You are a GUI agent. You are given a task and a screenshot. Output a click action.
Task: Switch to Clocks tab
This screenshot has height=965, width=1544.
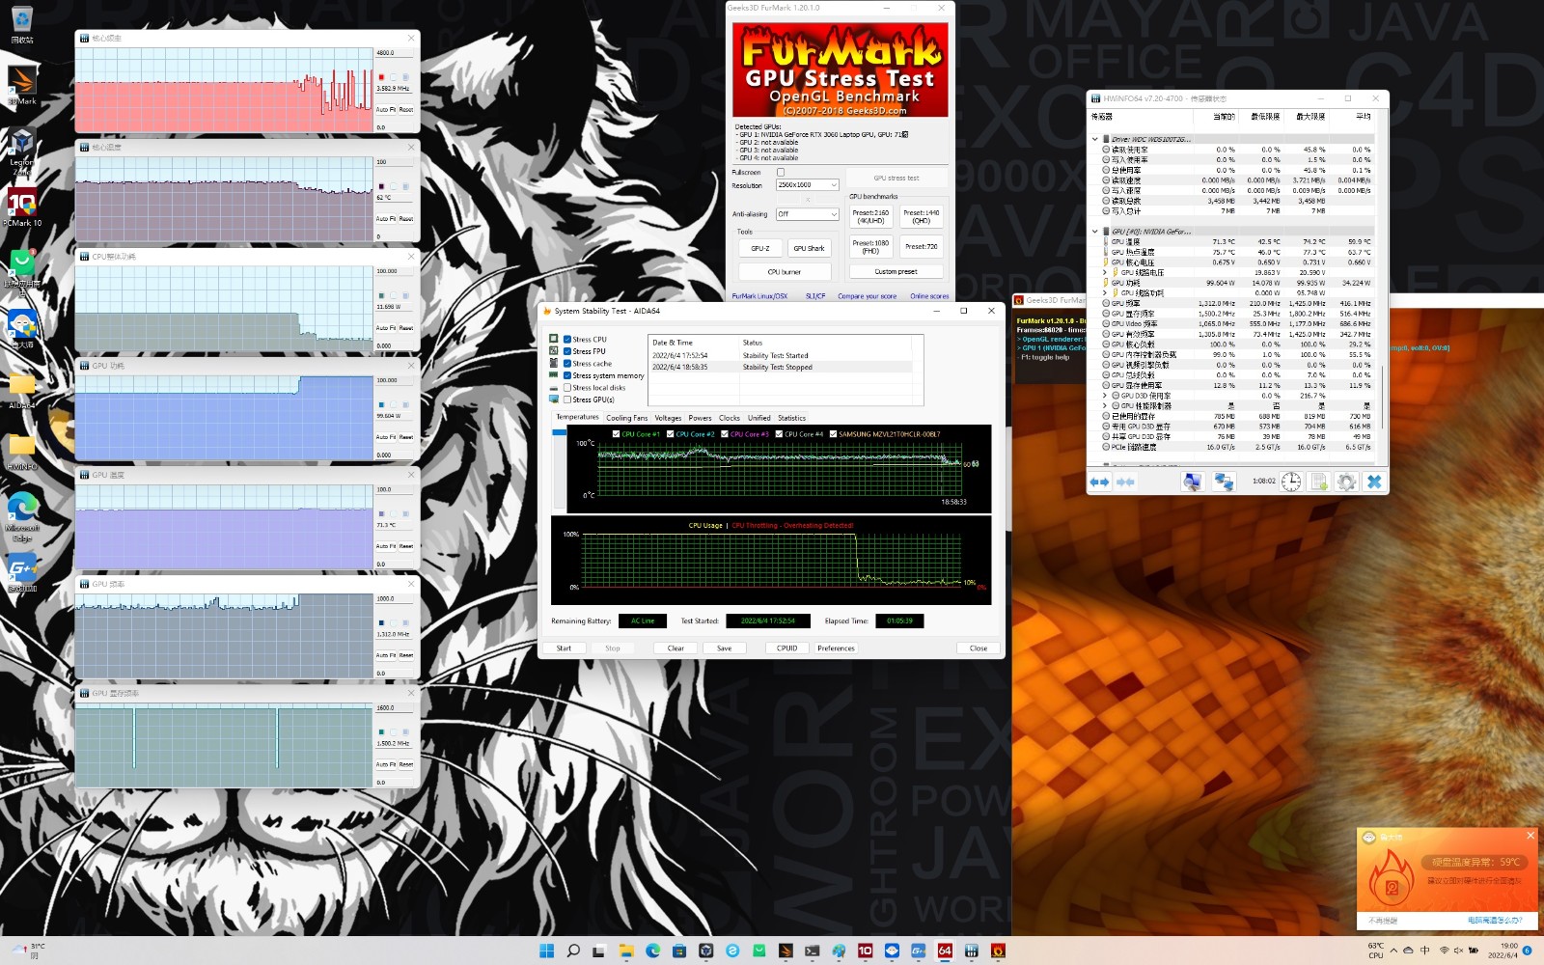[x=730, y=418]
